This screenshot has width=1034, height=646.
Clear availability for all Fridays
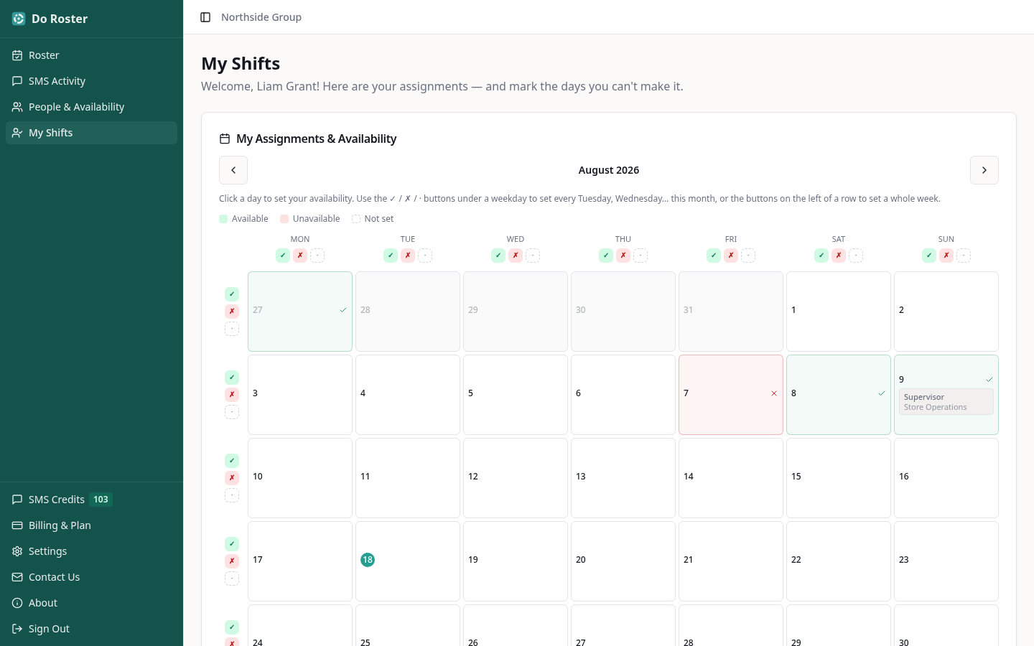coord(748,256)
